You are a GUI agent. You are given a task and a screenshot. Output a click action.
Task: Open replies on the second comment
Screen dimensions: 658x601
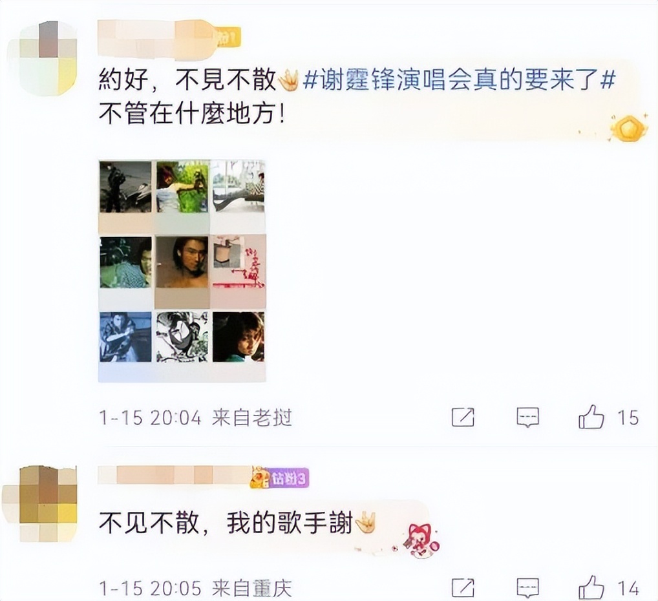527,588
